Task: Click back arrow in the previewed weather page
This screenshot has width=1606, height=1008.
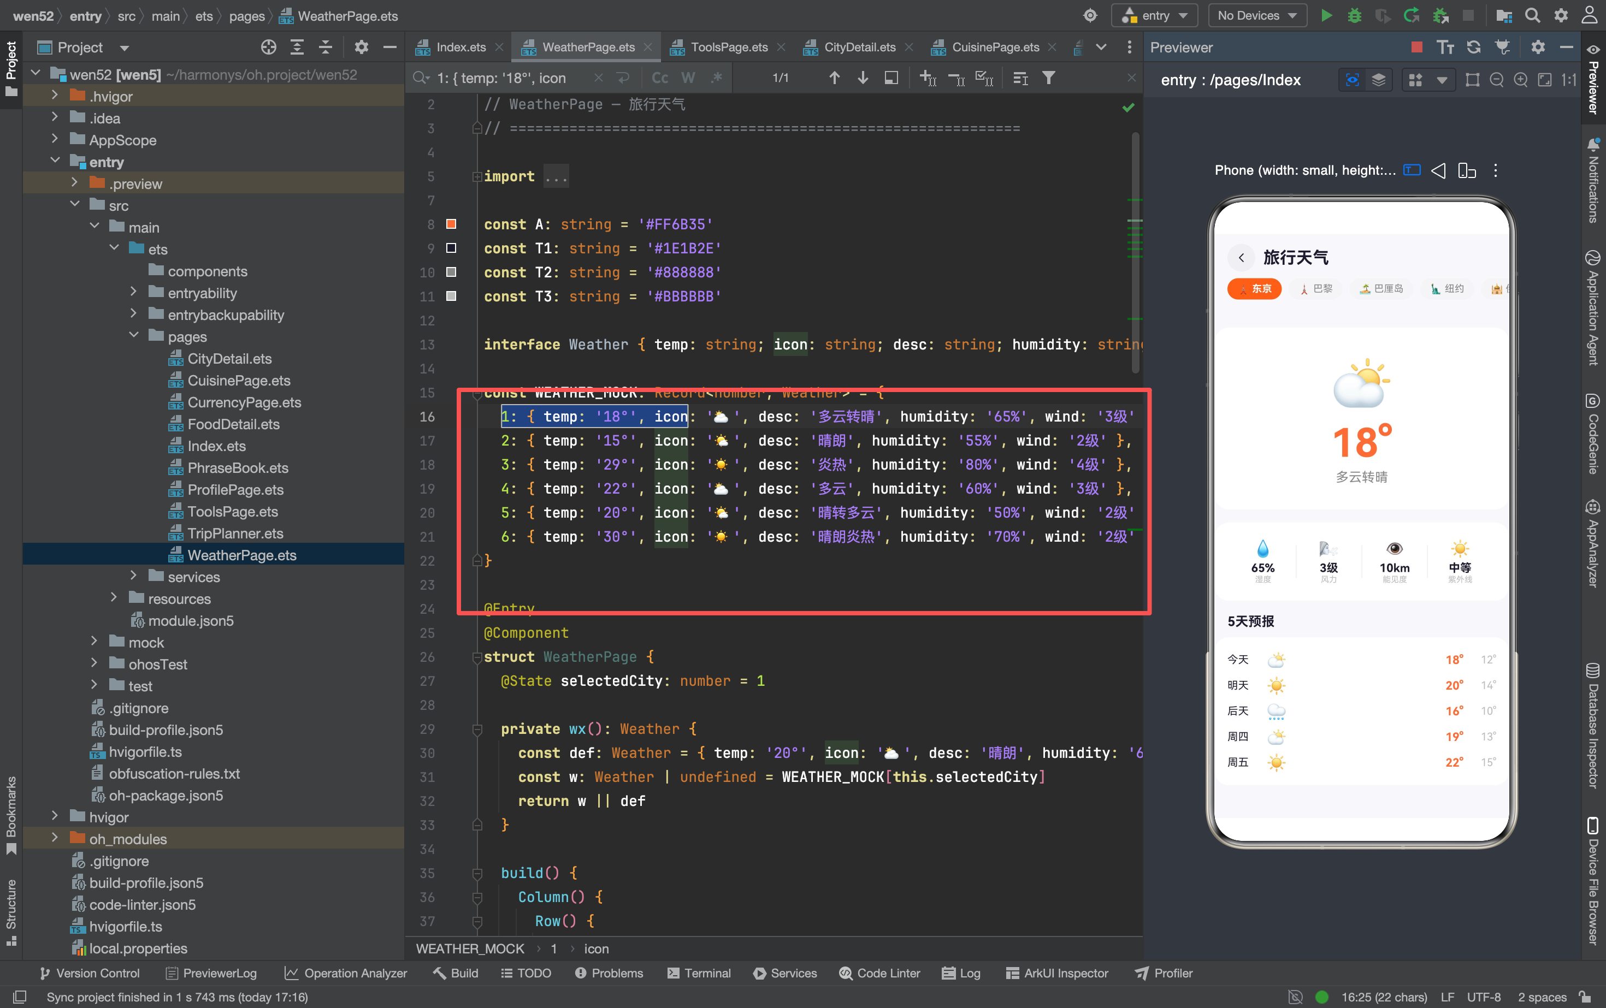Action: 1241,257
